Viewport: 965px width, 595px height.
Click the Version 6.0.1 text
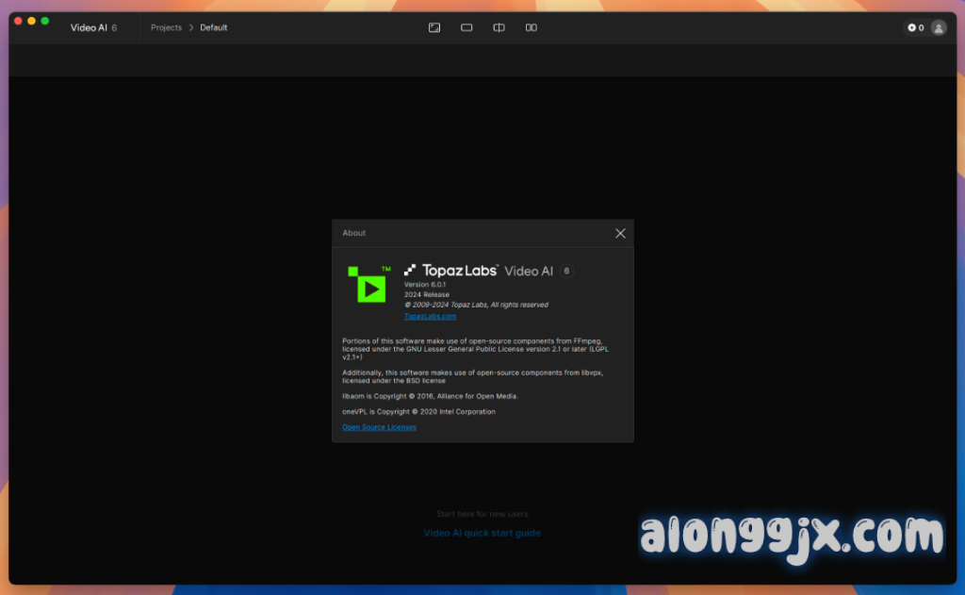point(424,284)
